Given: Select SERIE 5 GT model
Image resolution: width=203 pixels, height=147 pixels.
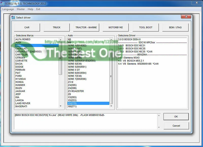Looking at the screenshot, I should pyautogui.click(x=88, y=70).
